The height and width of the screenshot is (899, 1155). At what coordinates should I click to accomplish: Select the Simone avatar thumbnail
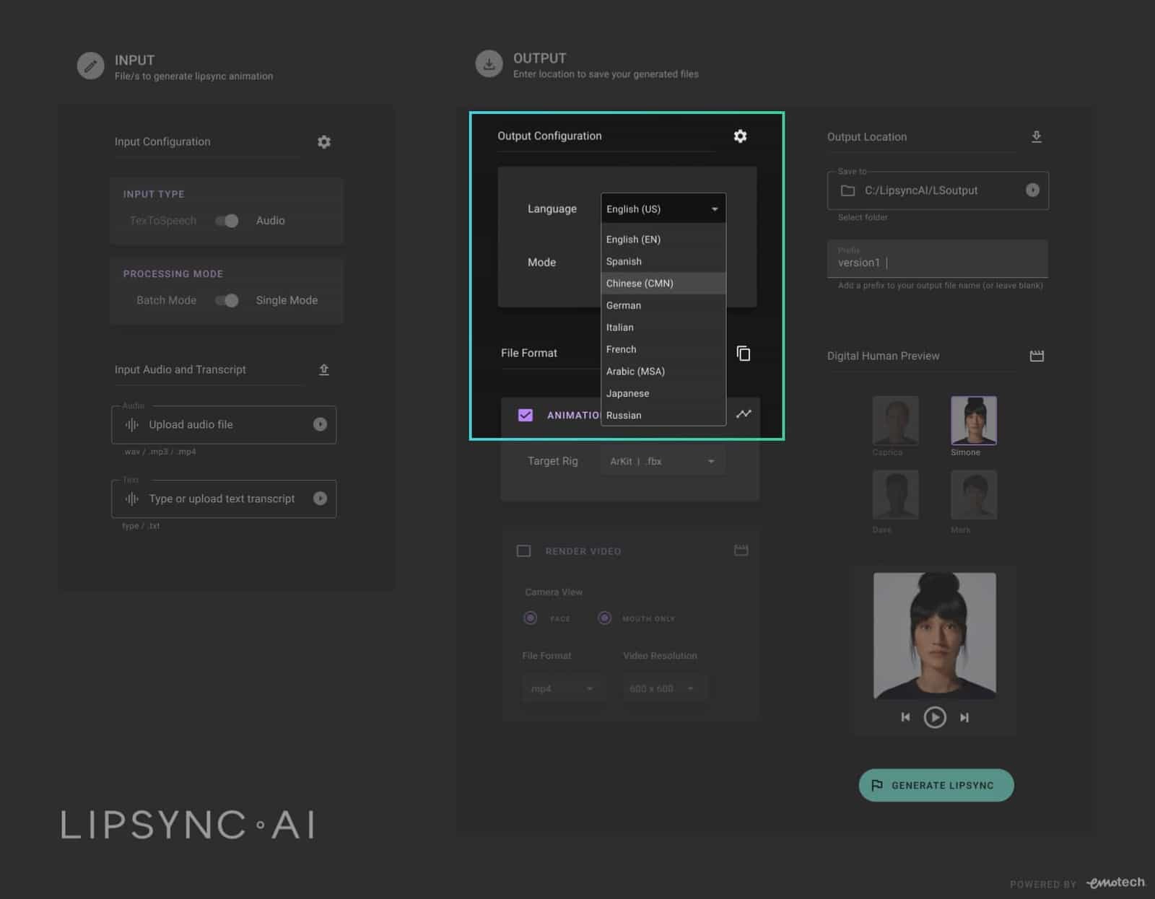pos(973,420)
